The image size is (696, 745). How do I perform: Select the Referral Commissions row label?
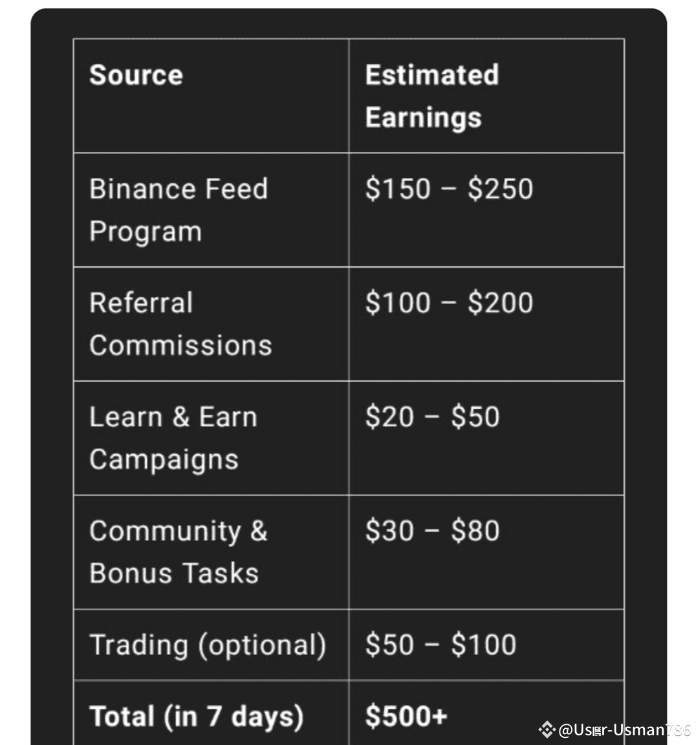180,324
